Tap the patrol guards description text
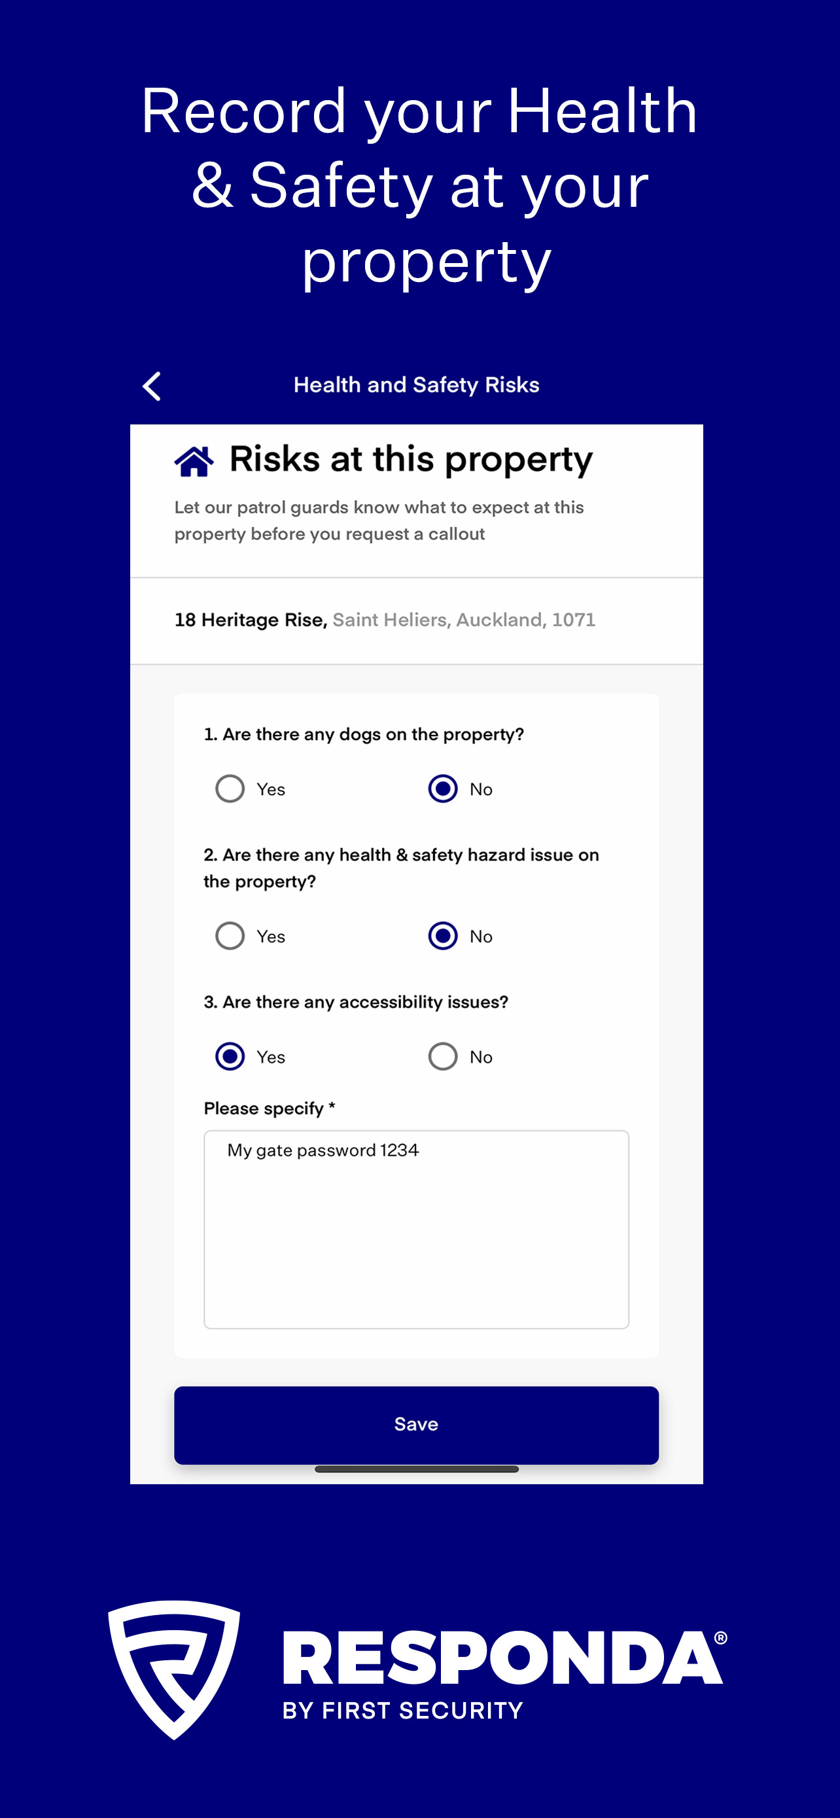Screen dimensions: 840x1818 pyautogui.click(x=379, y=520)
